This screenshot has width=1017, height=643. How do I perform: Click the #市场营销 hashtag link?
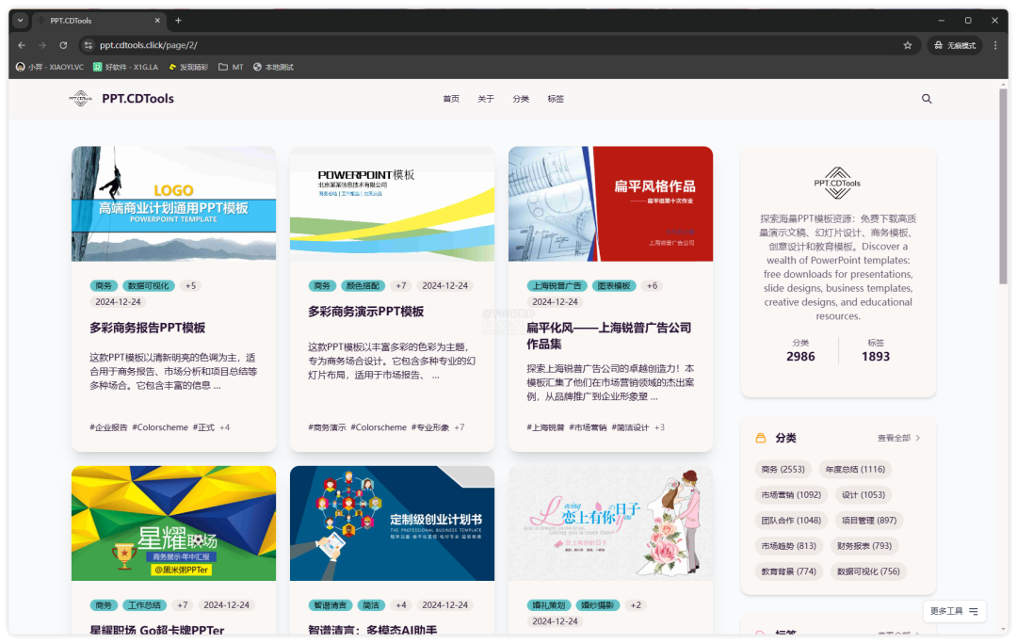click(x=589, y=427)
